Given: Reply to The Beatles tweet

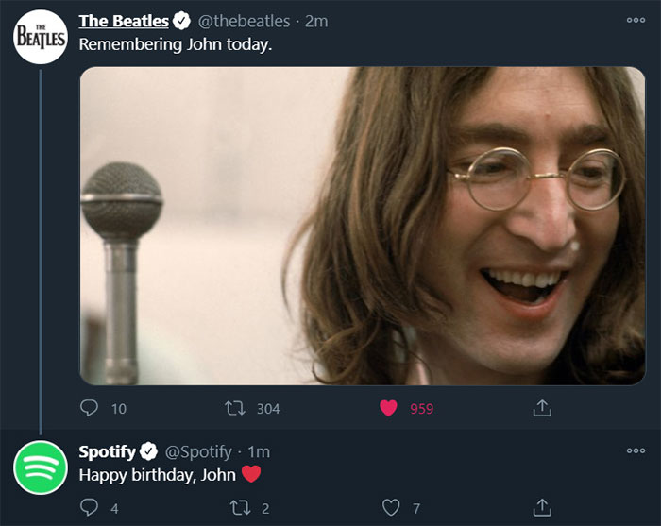Looking at the screenshot, I should 90,408.
